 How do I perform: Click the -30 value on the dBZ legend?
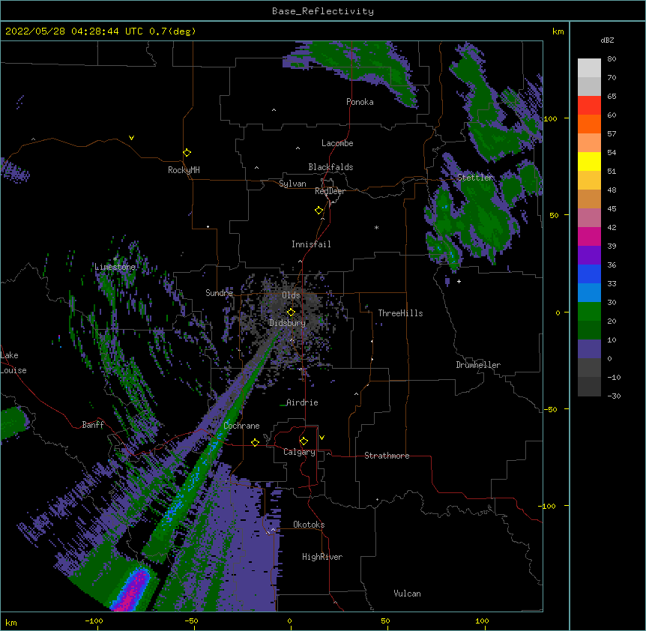click(x=614, y=396)
